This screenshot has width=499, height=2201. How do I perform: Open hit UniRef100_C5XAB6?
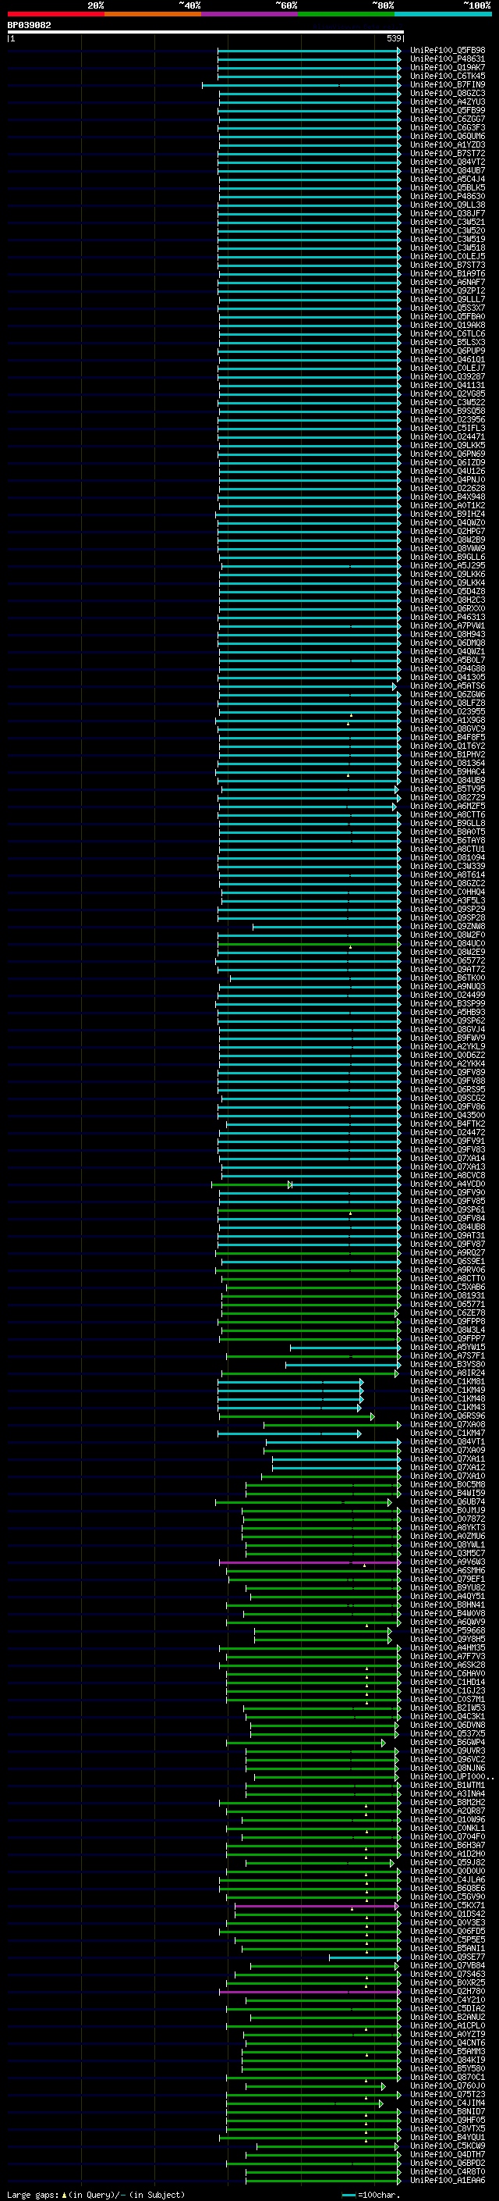447,1287
